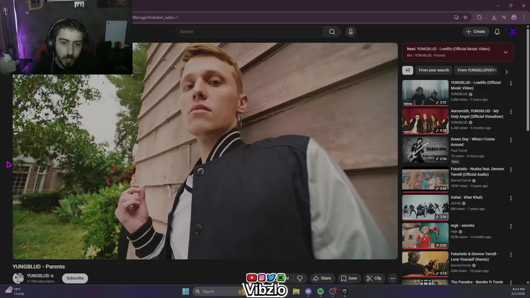Open Green Day When I Come Around thumbnail
The height and width of the screenshot is (298, 530).
tap(425, 150)
